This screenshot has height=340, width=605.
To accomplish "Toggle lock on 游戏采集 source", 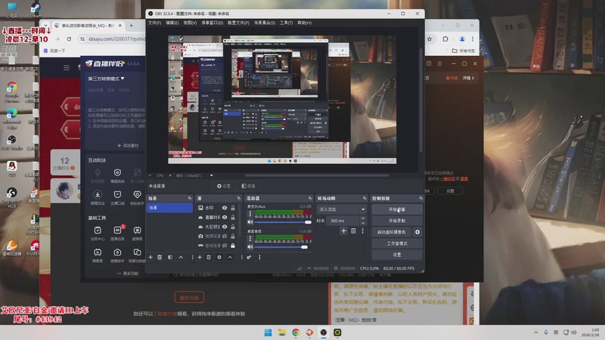I will pos(233,246).
